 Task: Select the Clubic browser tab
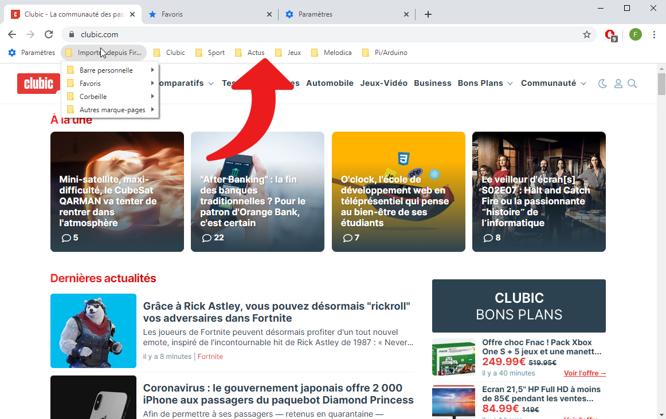tap(72, 14)
